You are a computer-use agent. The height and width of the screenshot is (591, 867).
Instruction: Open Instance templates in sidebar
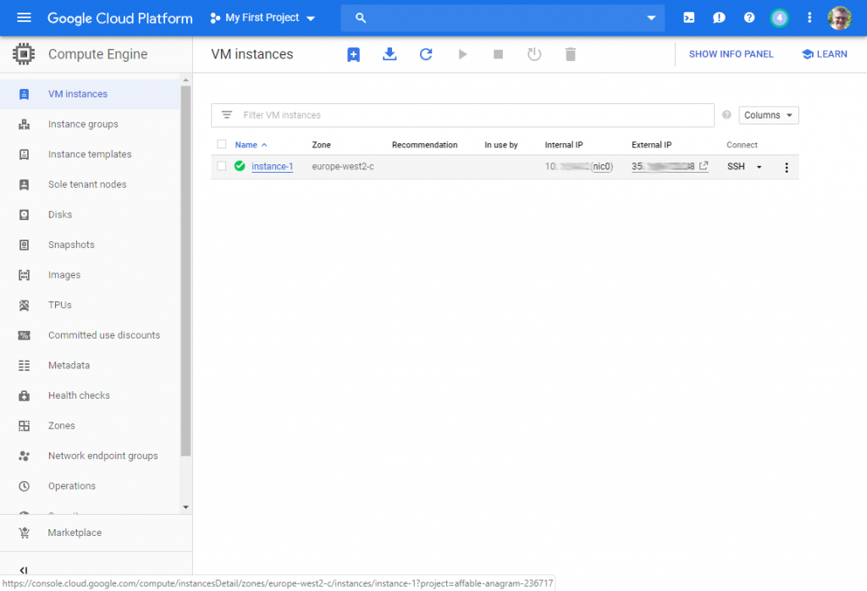coord(90,154)
